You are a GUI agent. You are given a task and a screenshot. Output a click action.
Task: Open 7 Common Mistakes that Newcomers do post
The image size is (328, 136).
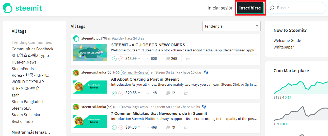click(x=159, y=114)
